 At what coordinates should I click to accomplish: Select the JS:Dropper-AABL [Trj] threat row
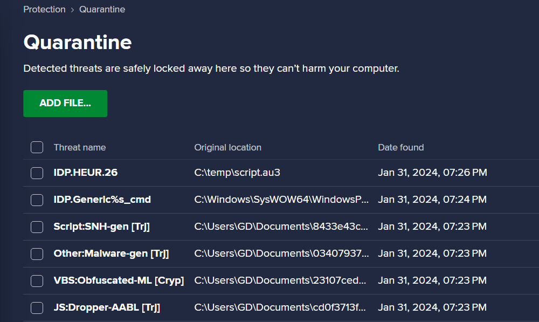click(281, 307)
